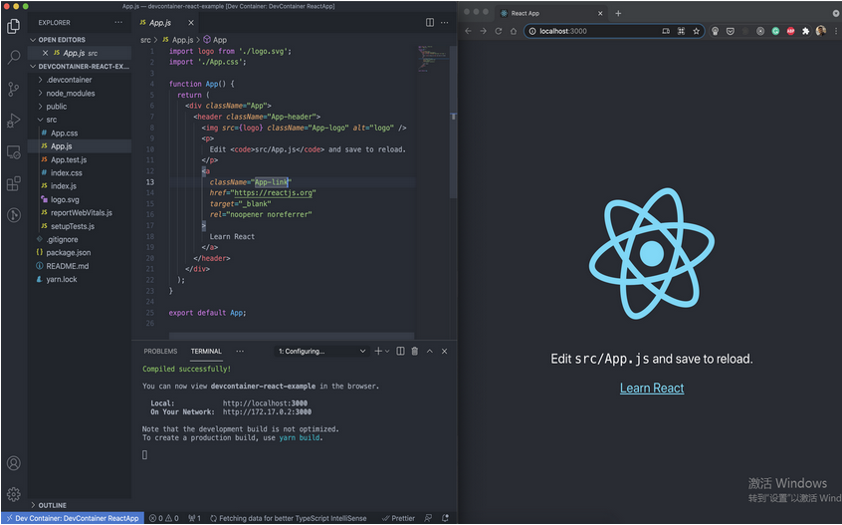Click the editor horizontal scrollbar

[x=292, y=336]
